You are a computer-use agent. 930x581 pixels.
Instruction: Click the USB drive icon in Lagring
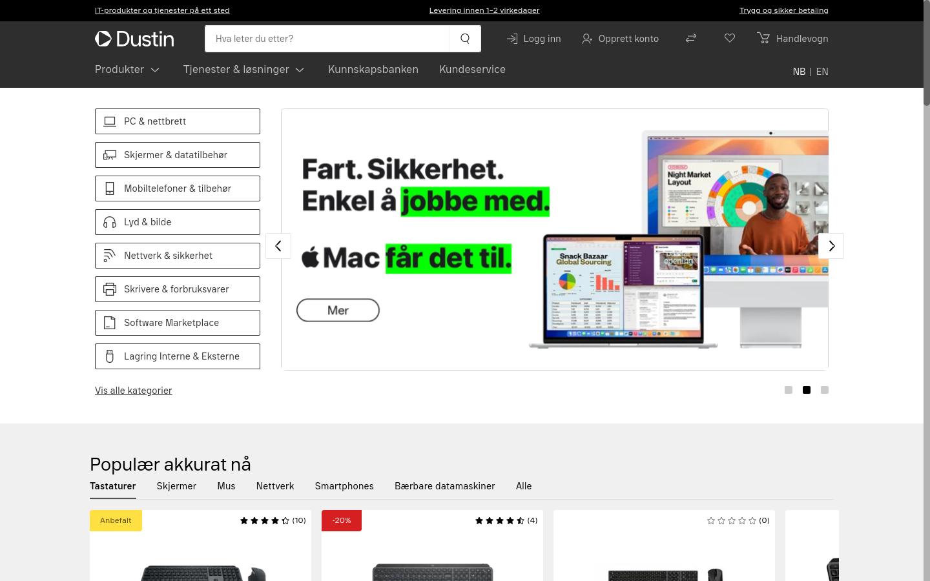click(x=110, y=356)
